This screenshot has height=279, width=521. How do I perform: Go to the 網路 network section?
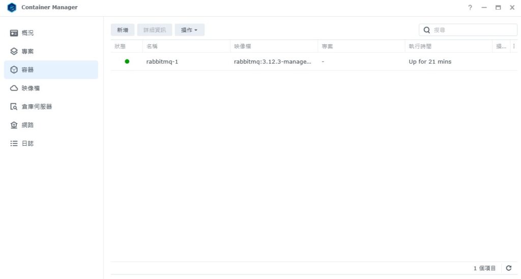pos(51,125)
